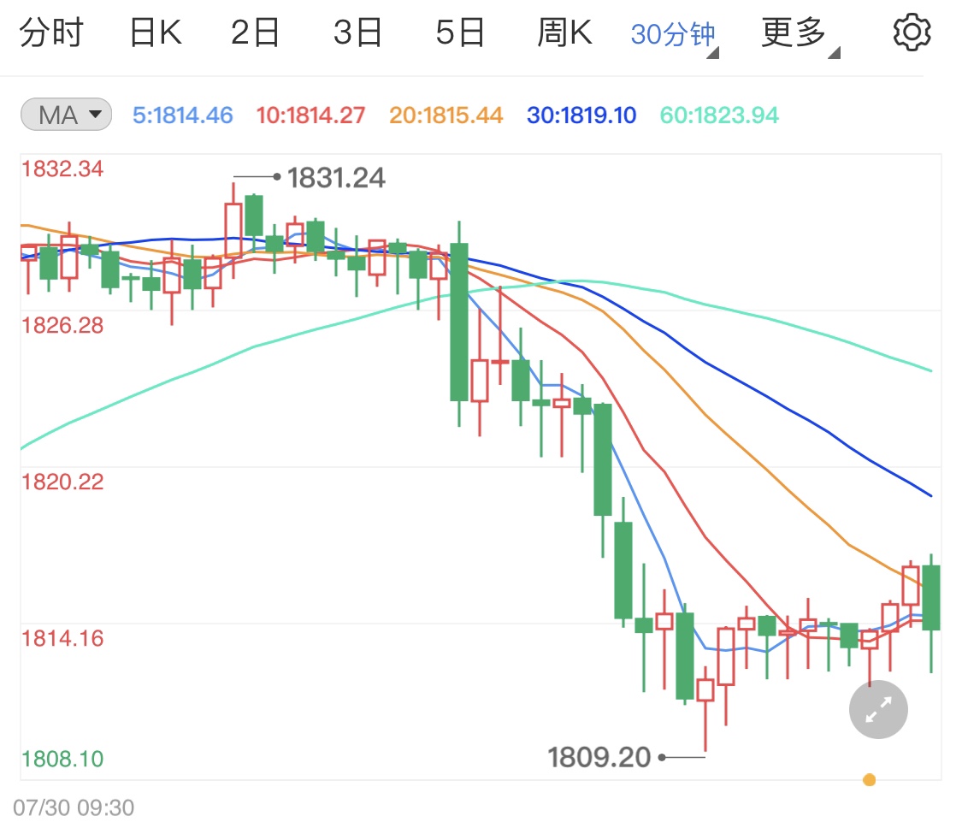Expand chart to fullscreen with arrows button
Image resolution: width=962 pixels, height=834 pixels.
(878, 709)
